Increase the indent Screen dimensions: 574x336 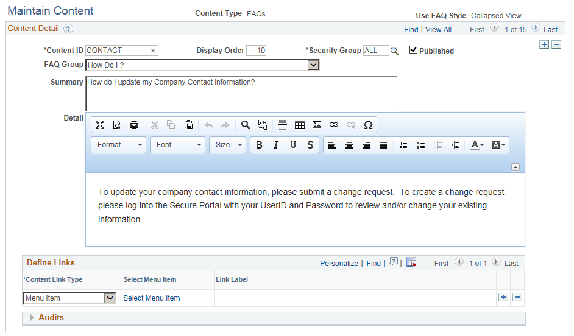[455, 145]
